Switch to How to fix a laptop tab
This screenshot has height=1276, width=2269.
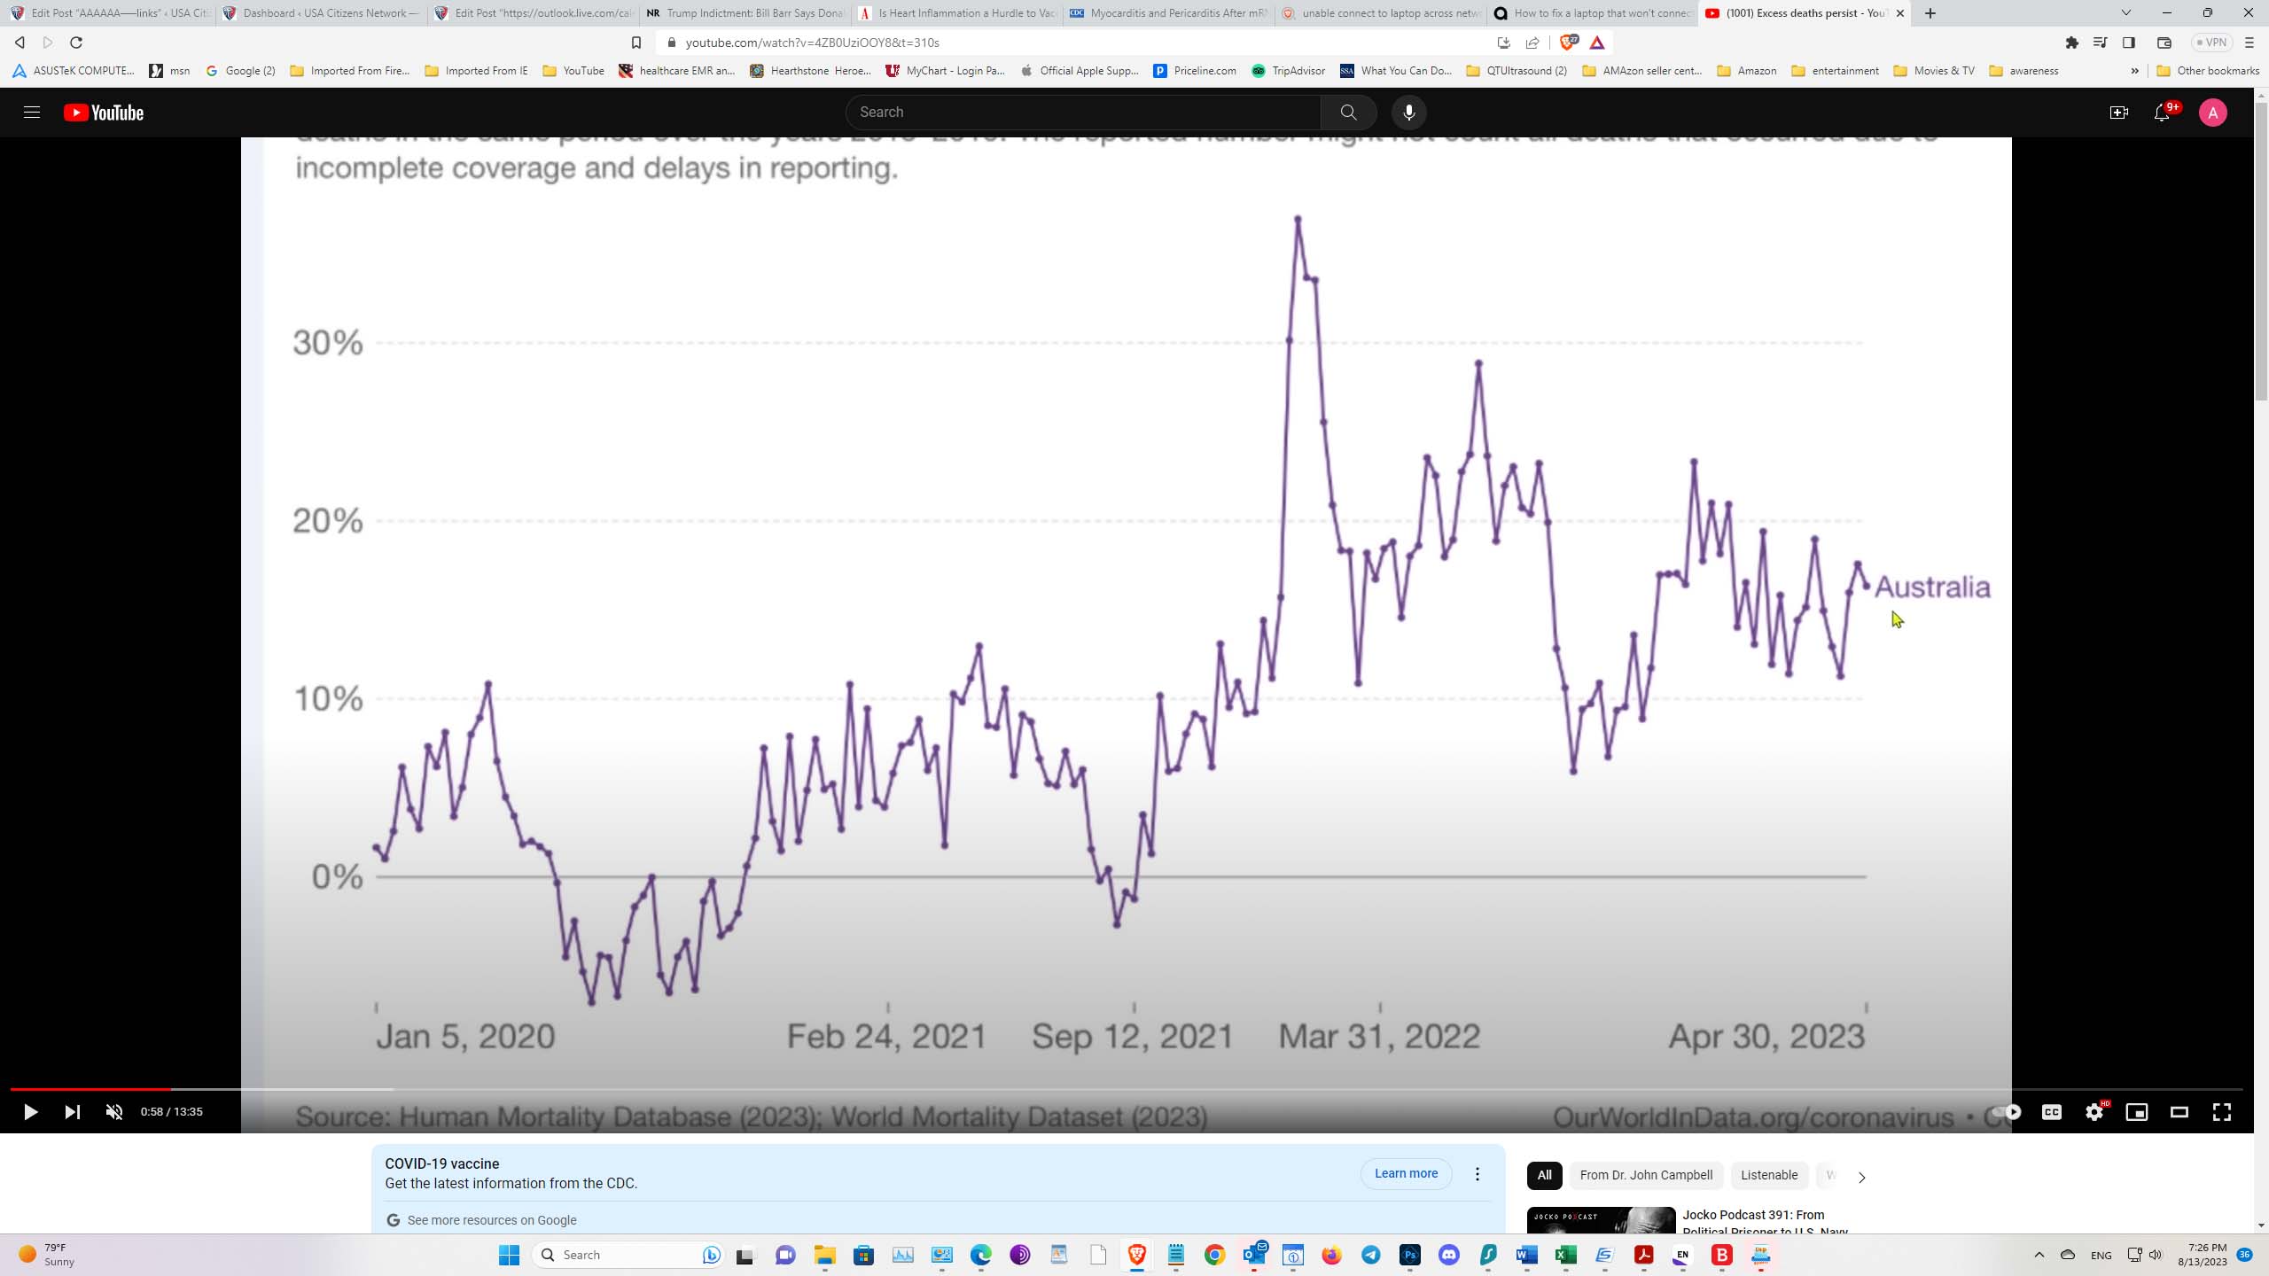point(1593,12)
